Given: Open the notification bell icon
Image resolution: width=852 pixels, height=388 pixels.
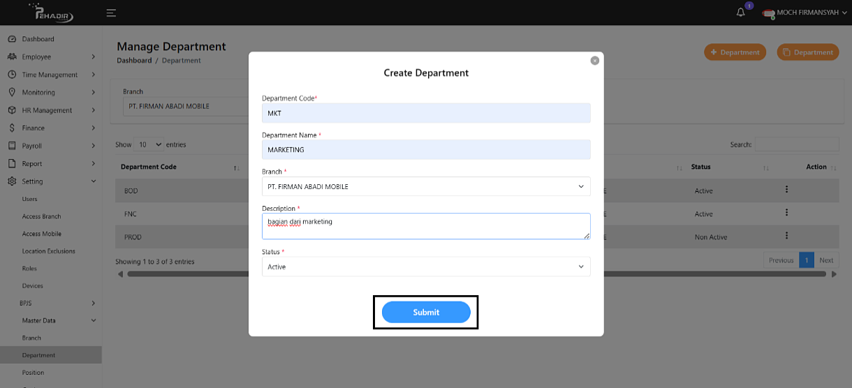Looking at the screenshot, I should tap(741, 13).
